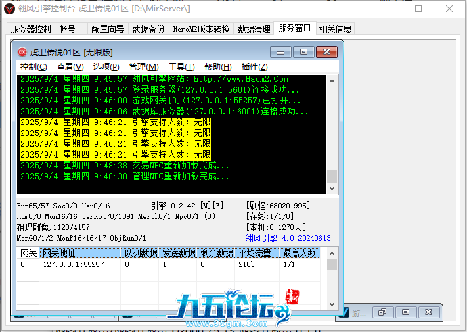Click log line 管理NPC重新加载完成

pos(125,176)
